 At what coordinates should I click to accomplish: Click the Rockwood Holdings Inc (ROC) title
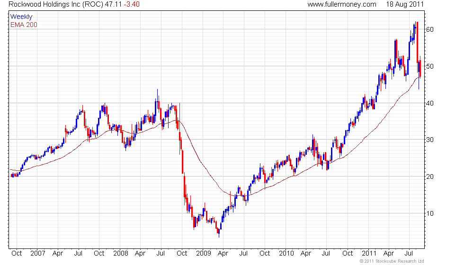56,4
